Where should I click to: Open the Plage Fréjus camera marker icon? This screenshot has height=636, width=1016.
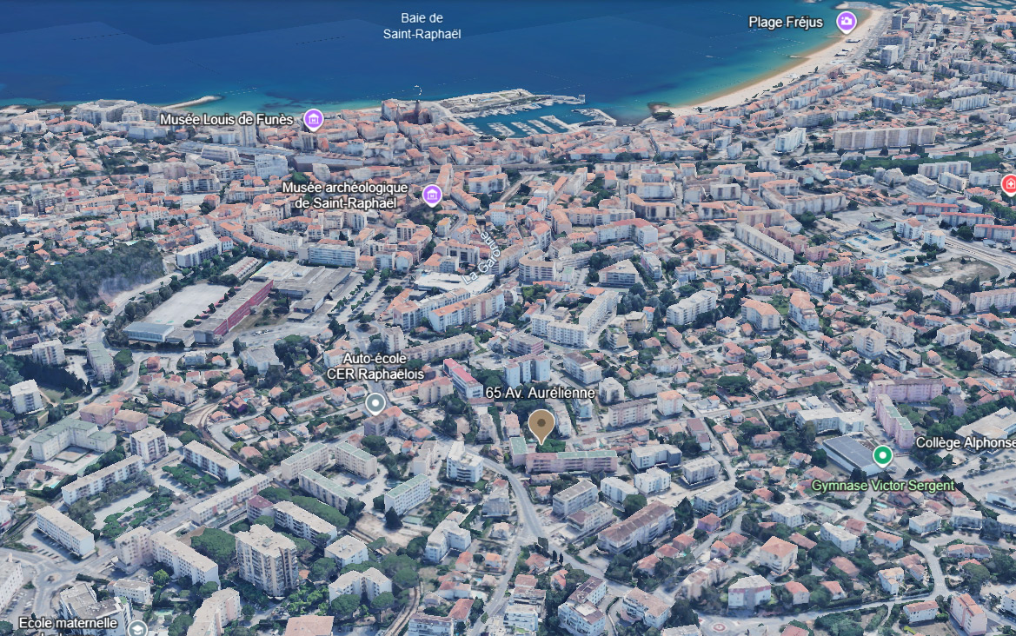click(x=847, y=22)
